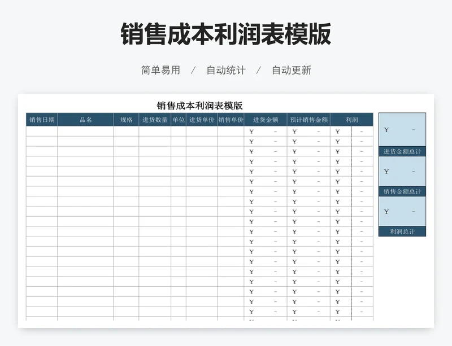The height and width of the screenshot is (346, 452).
Task: Select the 进货数量 column header
Action: (155, 120)
